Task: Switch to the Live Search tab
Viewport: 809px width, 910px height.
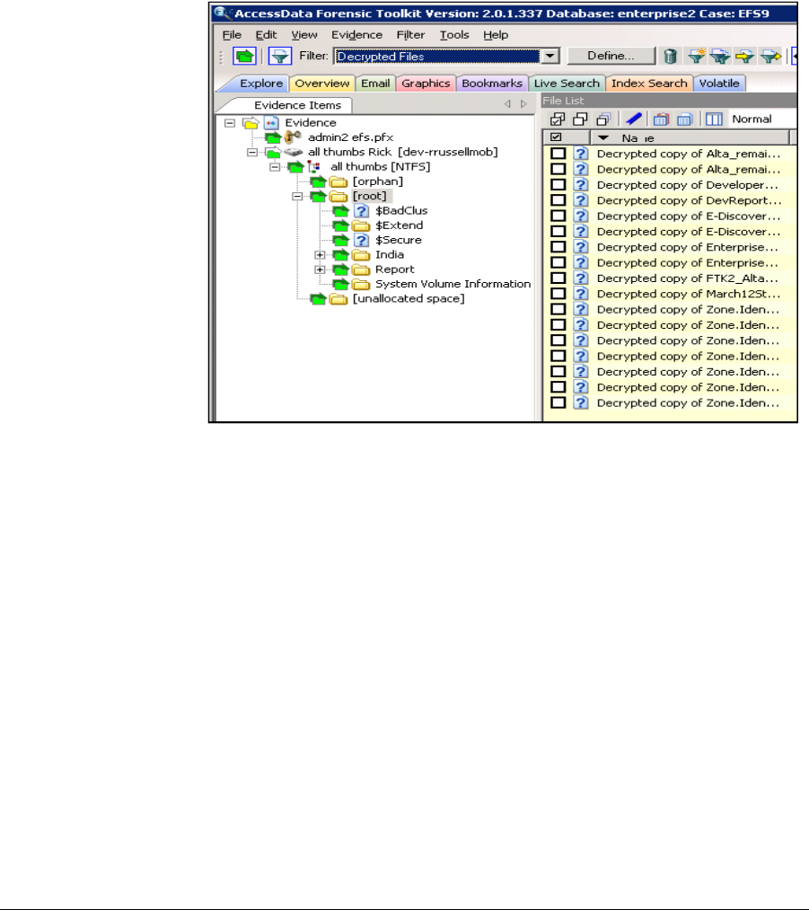Action: point(567,84)
